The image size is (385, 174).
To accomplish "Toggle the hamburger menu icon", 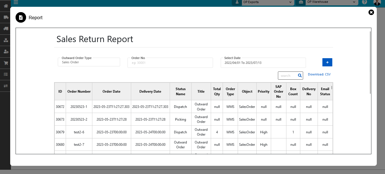I will pos(16,2).
